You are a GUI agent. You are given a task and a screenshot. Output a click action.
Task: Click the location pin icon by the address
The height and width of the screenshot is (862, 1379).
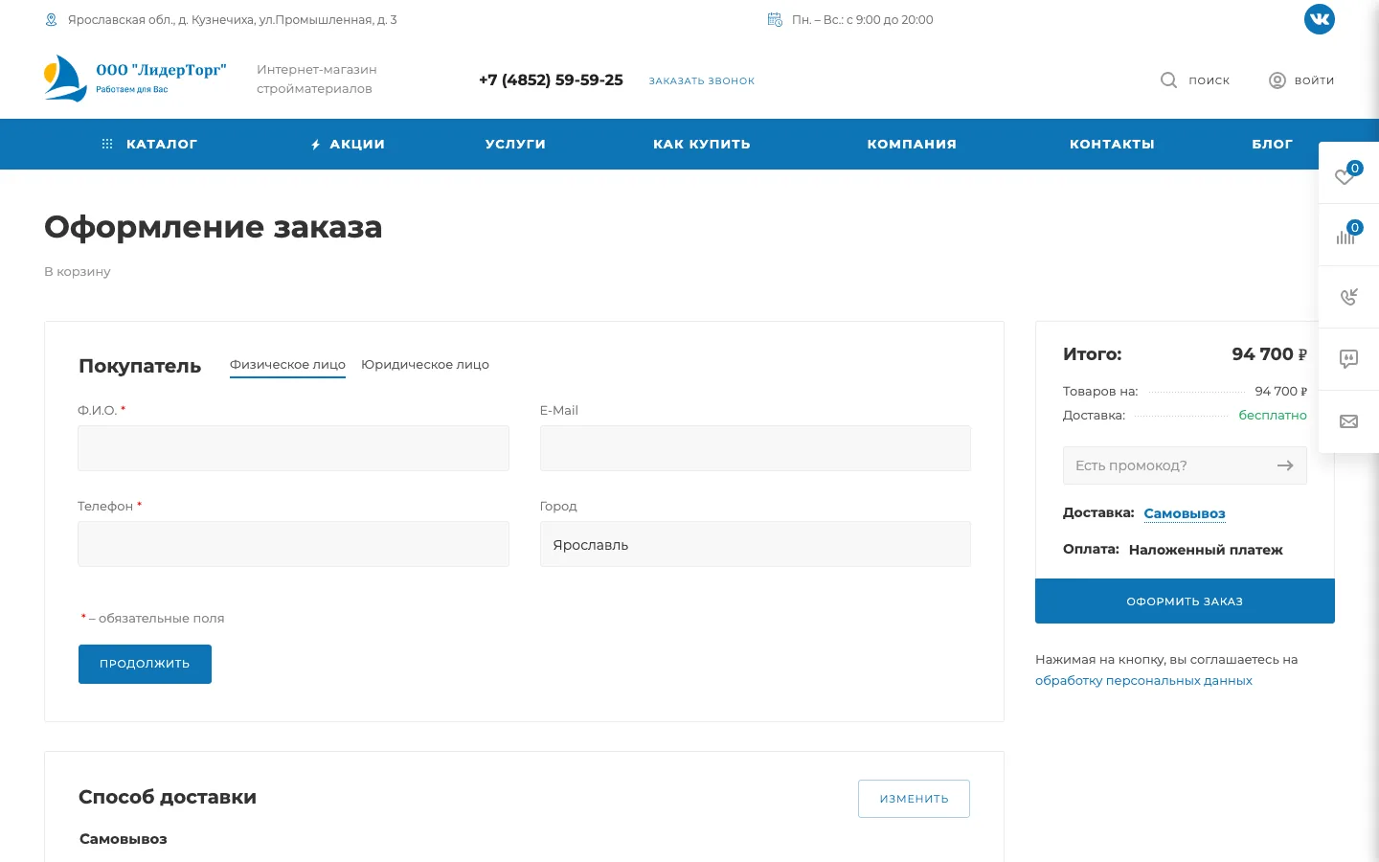pos(52,19)
